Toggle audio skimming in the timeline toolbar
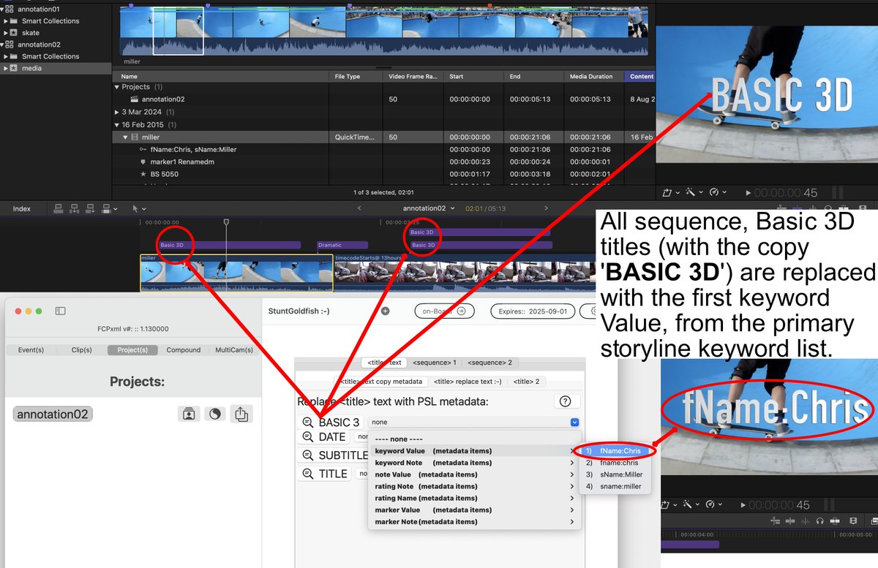878x568 pixels. pos(805,520)
